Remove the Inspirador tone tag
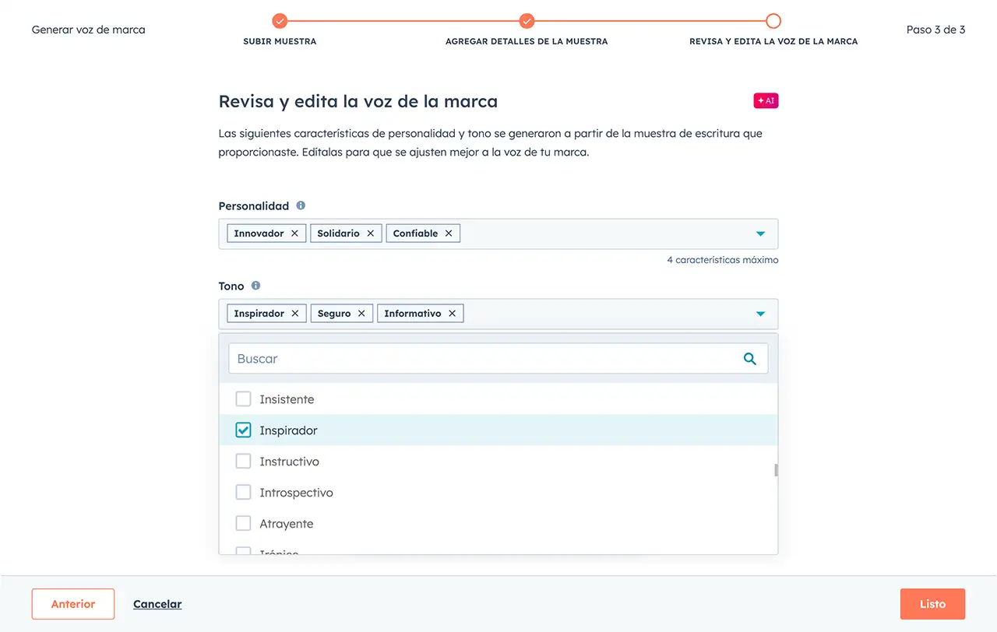 [x=295, y=314]
